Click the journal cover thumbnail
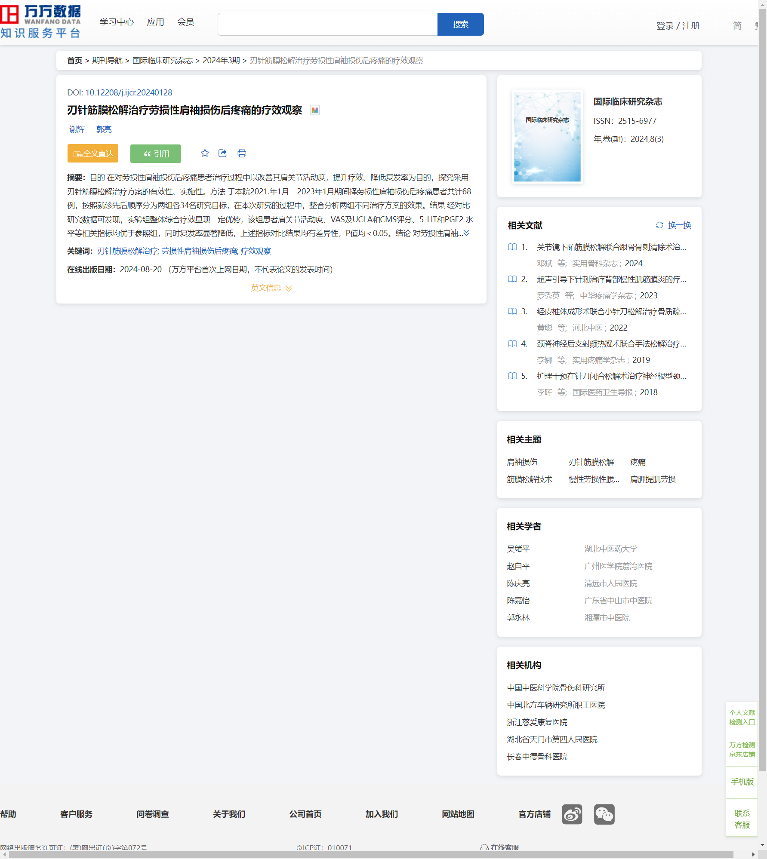Viewport: 767px width, 859px height. click(x=547, y=137)
